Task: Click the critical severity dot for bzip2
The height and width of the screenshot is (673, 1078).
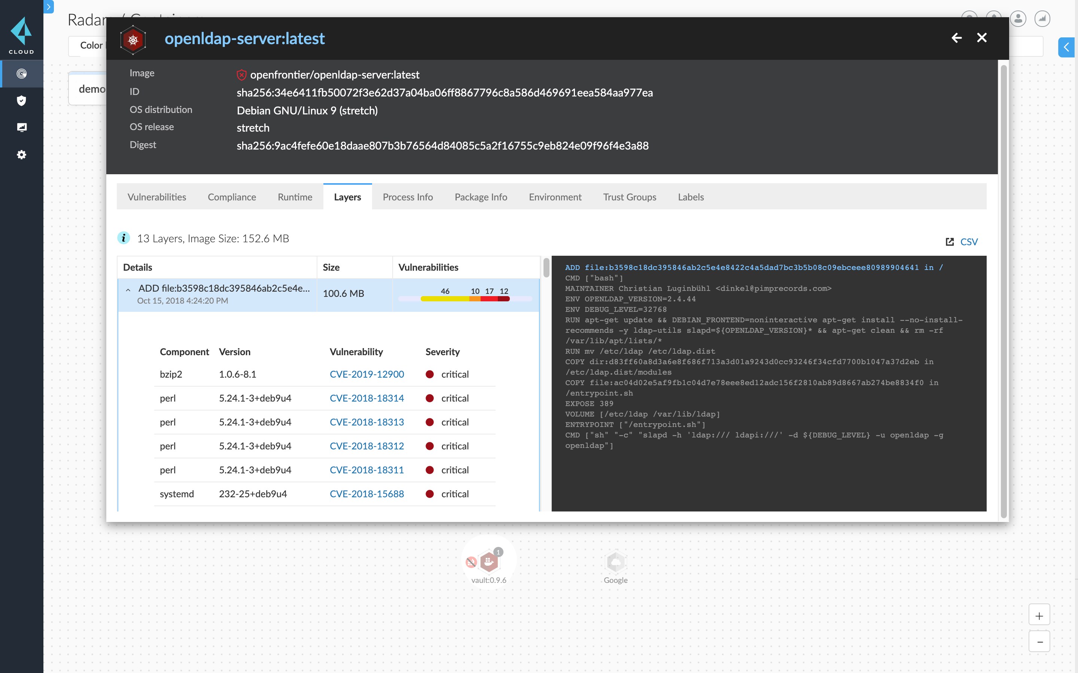Action: coord(430,374)
